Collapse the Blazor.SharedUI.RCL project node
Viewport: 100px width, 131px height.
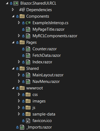pyautogui.click(x=7, y=3)
